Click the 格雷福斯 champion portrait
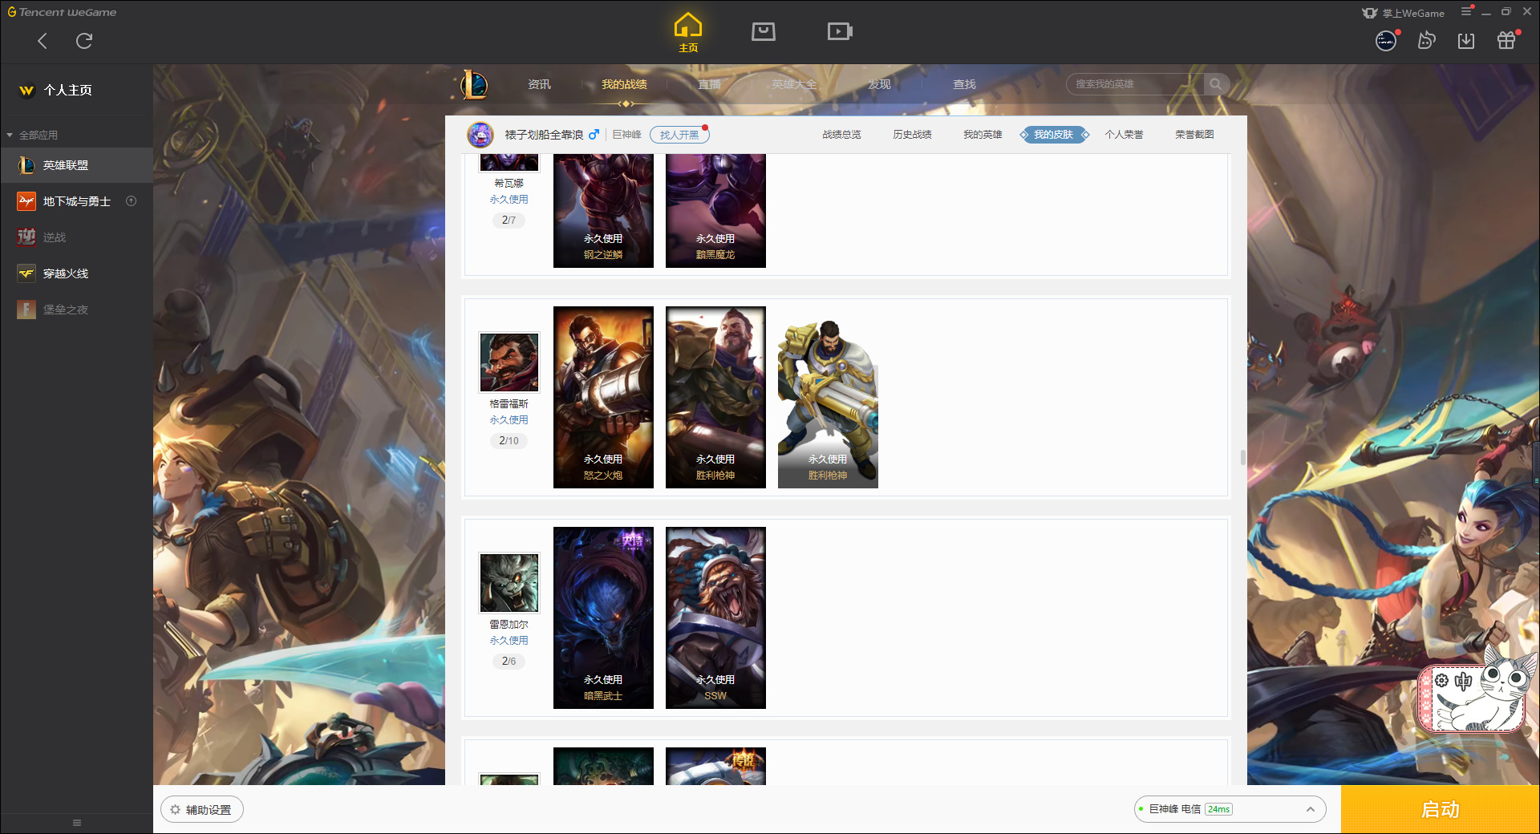 [509, 362]
